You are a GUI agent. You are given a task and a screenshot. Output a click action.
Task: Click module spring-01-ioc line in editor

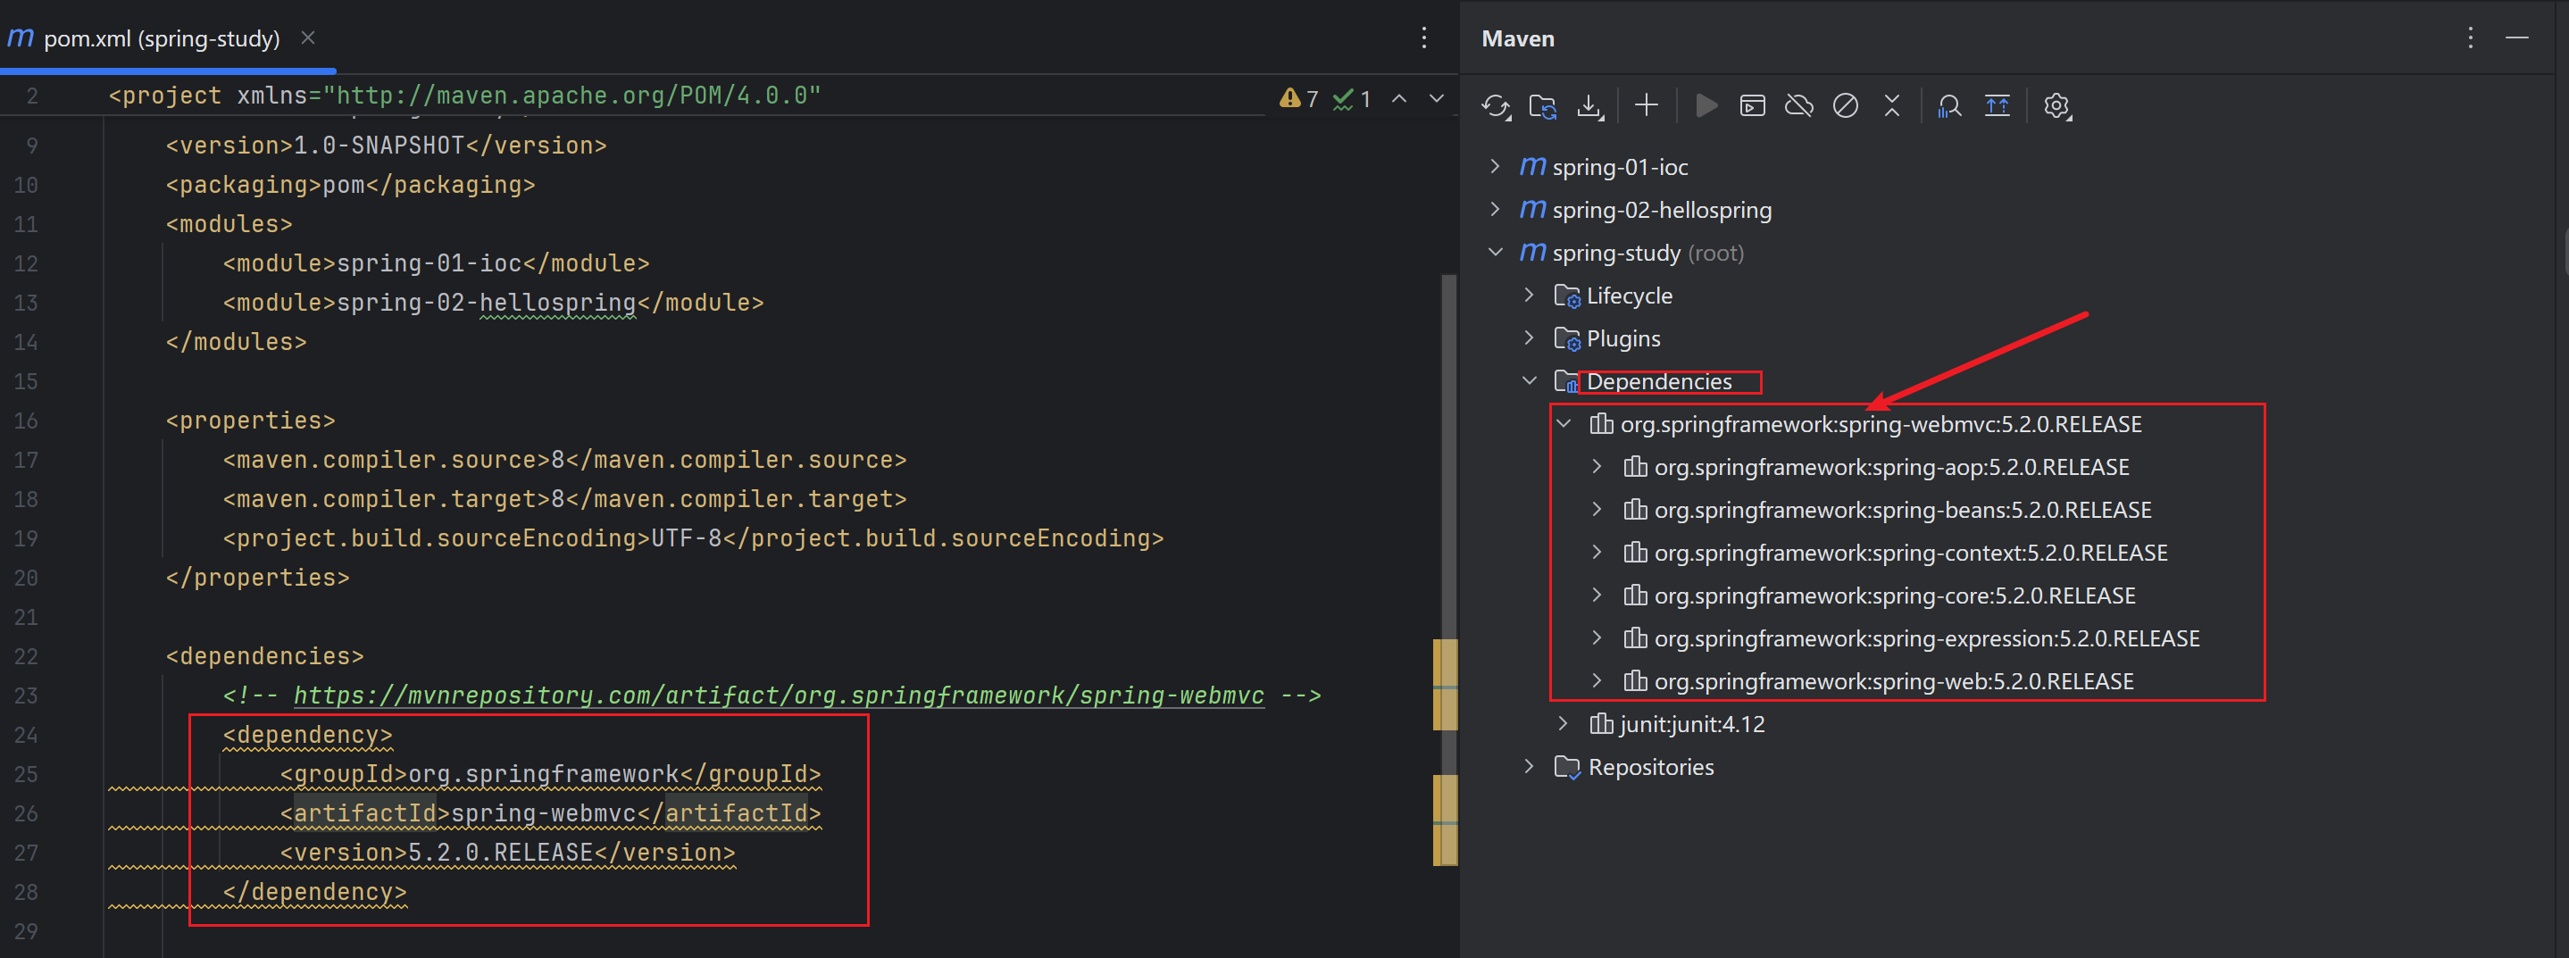436,263
